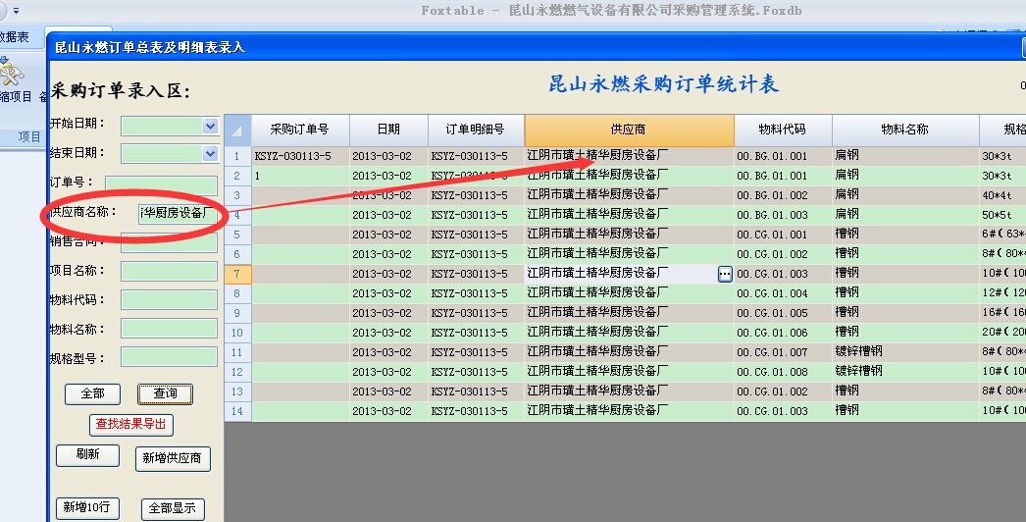
Task: Click the tools icon in left ribbon
Action: tap(11, 73)
